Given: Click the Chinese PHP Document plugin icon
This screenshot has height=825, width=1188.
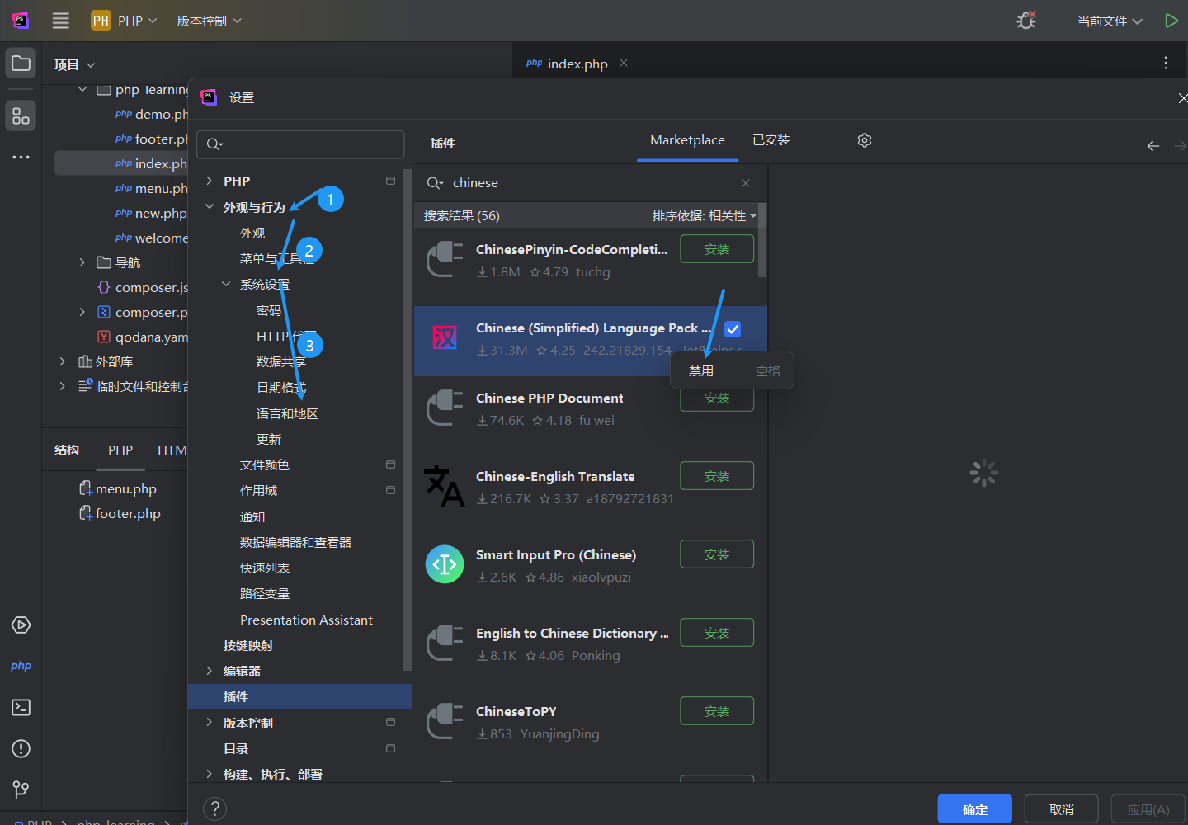Looking at the screenshot, I should pos(445,408).
